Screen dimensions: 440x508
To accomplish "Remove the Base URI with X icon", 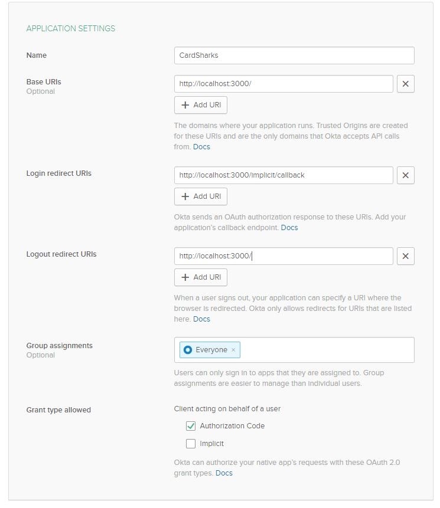I will (x=405, y=84).
